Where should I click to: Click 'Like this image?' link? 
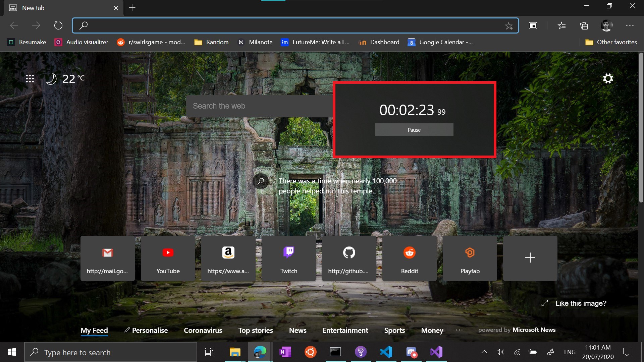[581, 303]
